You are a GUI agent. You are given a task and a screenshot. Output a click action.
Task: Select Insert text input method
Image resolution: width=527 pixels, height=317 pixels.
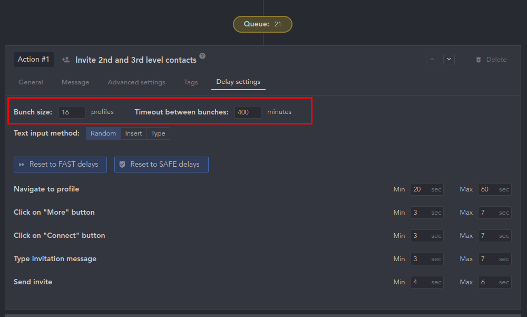pyautogui.click(x=133, y=133)
